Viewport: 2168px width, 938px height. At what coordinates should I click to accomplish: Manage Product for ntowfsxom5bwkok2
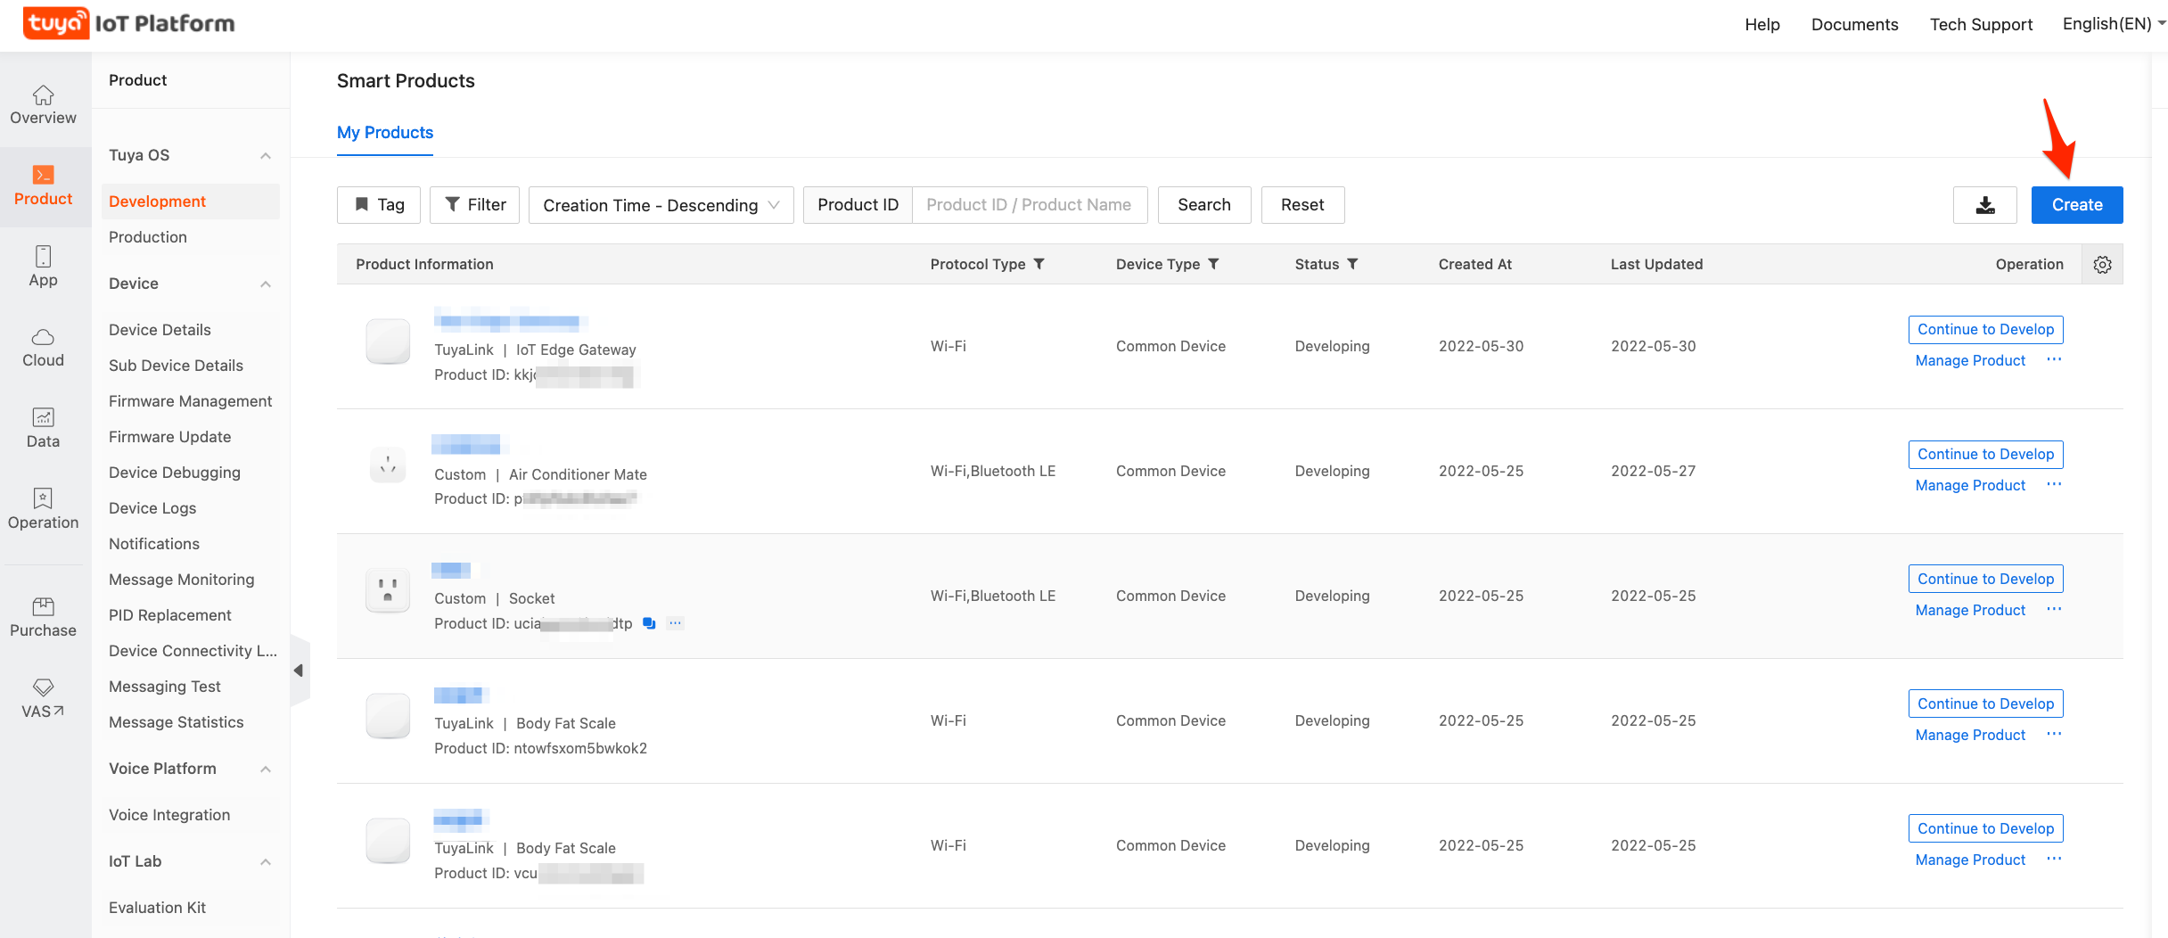(x=1970, y=735)
